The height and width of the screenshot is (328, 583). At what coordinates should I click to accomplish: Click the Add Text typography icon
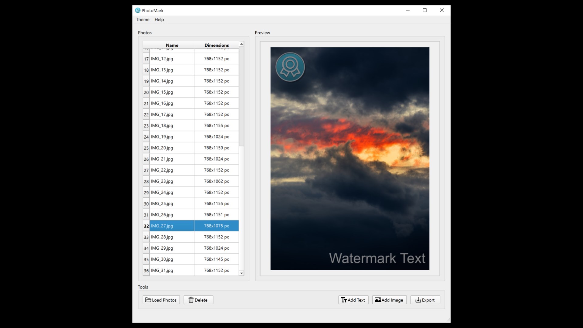point(344,300)
